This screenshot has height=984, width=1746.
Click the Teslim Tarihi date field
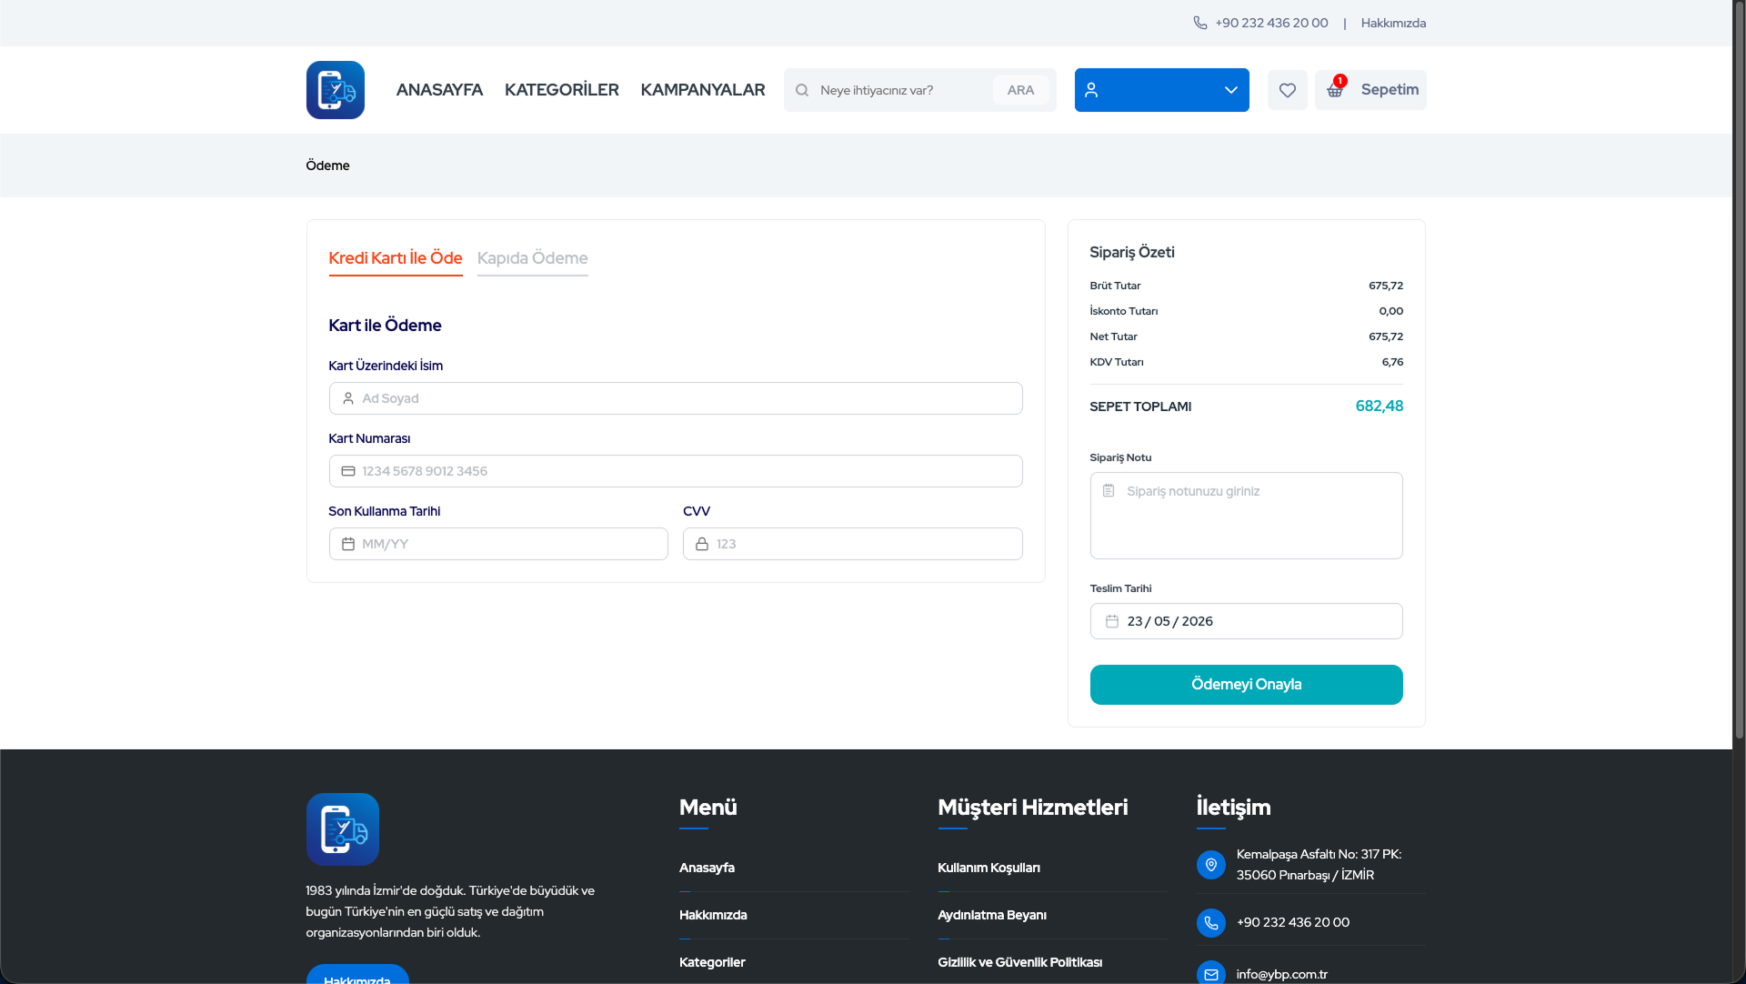tap(1246, 621)
